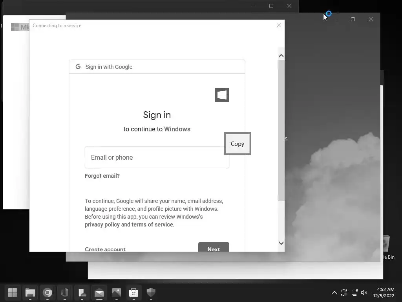Click the Email or phone input field
Screen dimensions: 402x302
tap(157, 157)
